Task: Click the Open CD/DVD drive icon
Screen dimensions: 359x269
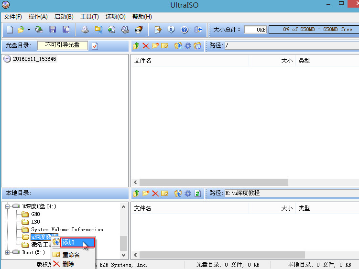Action: point(39,30)
